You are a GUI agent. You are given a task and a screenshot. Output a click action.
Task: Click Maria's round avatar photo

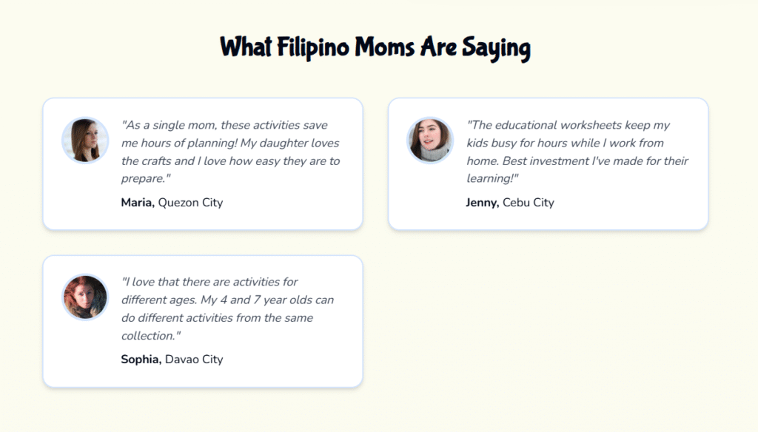[85, 140]
